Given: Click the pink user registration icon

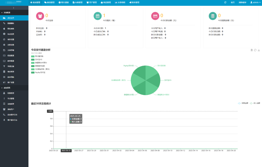Looking at the screenshot, I should pos(40,16).
